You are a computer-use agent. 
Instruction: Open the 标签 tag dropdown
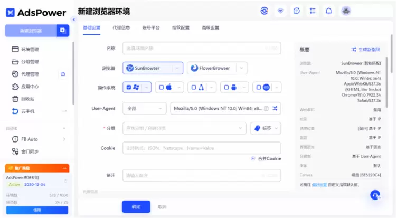(x=266, y=128)
